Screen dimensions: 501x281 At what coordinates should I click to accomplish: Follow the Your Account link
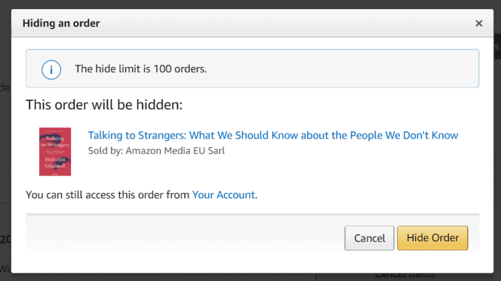point(223,194)
